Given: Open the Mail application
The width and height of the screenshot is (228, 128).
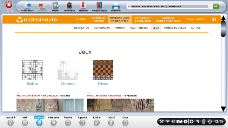Looking at the screenshot, I should (25, 121).
